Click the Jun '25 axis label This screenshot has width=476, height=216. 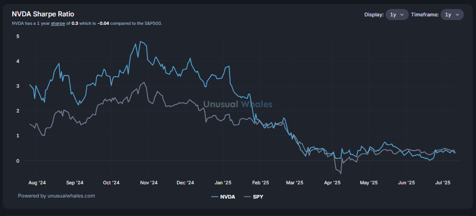coord(407,183)
